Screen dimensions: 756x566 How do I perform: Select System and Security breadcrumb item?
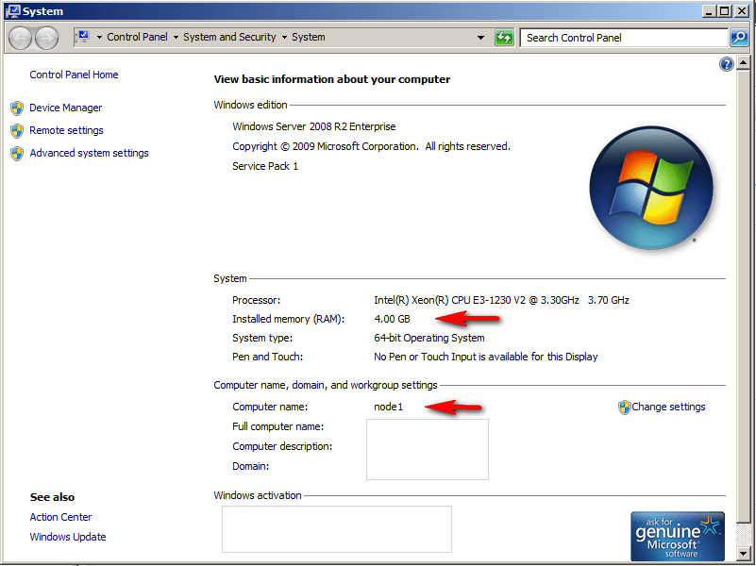point(229,38)
